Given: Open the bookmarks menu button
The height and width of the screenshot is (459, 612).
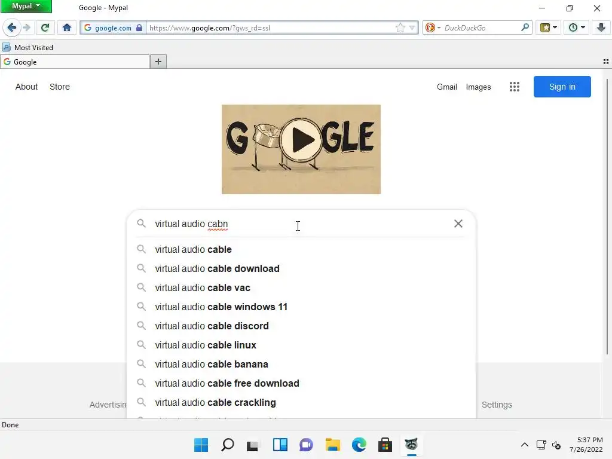Looking at the screenshot, I should [x=549, y=27].
